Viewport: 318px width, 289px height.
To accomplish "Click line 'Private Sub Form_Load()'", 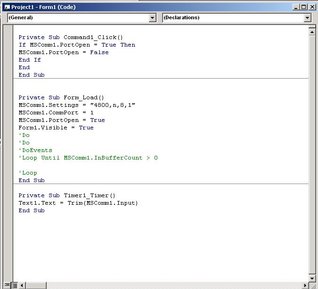I will 61,98.
